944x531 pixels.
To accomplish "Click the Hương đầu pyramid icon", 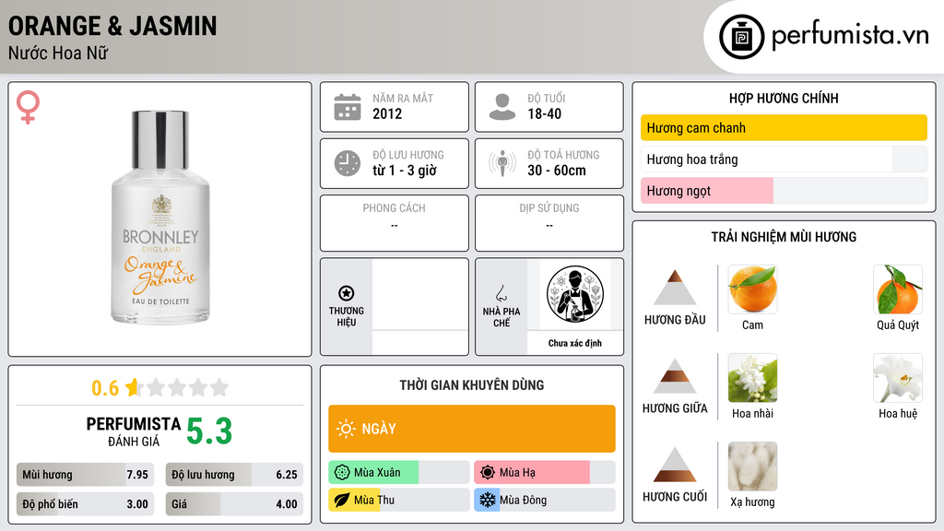I will [675, 288].
